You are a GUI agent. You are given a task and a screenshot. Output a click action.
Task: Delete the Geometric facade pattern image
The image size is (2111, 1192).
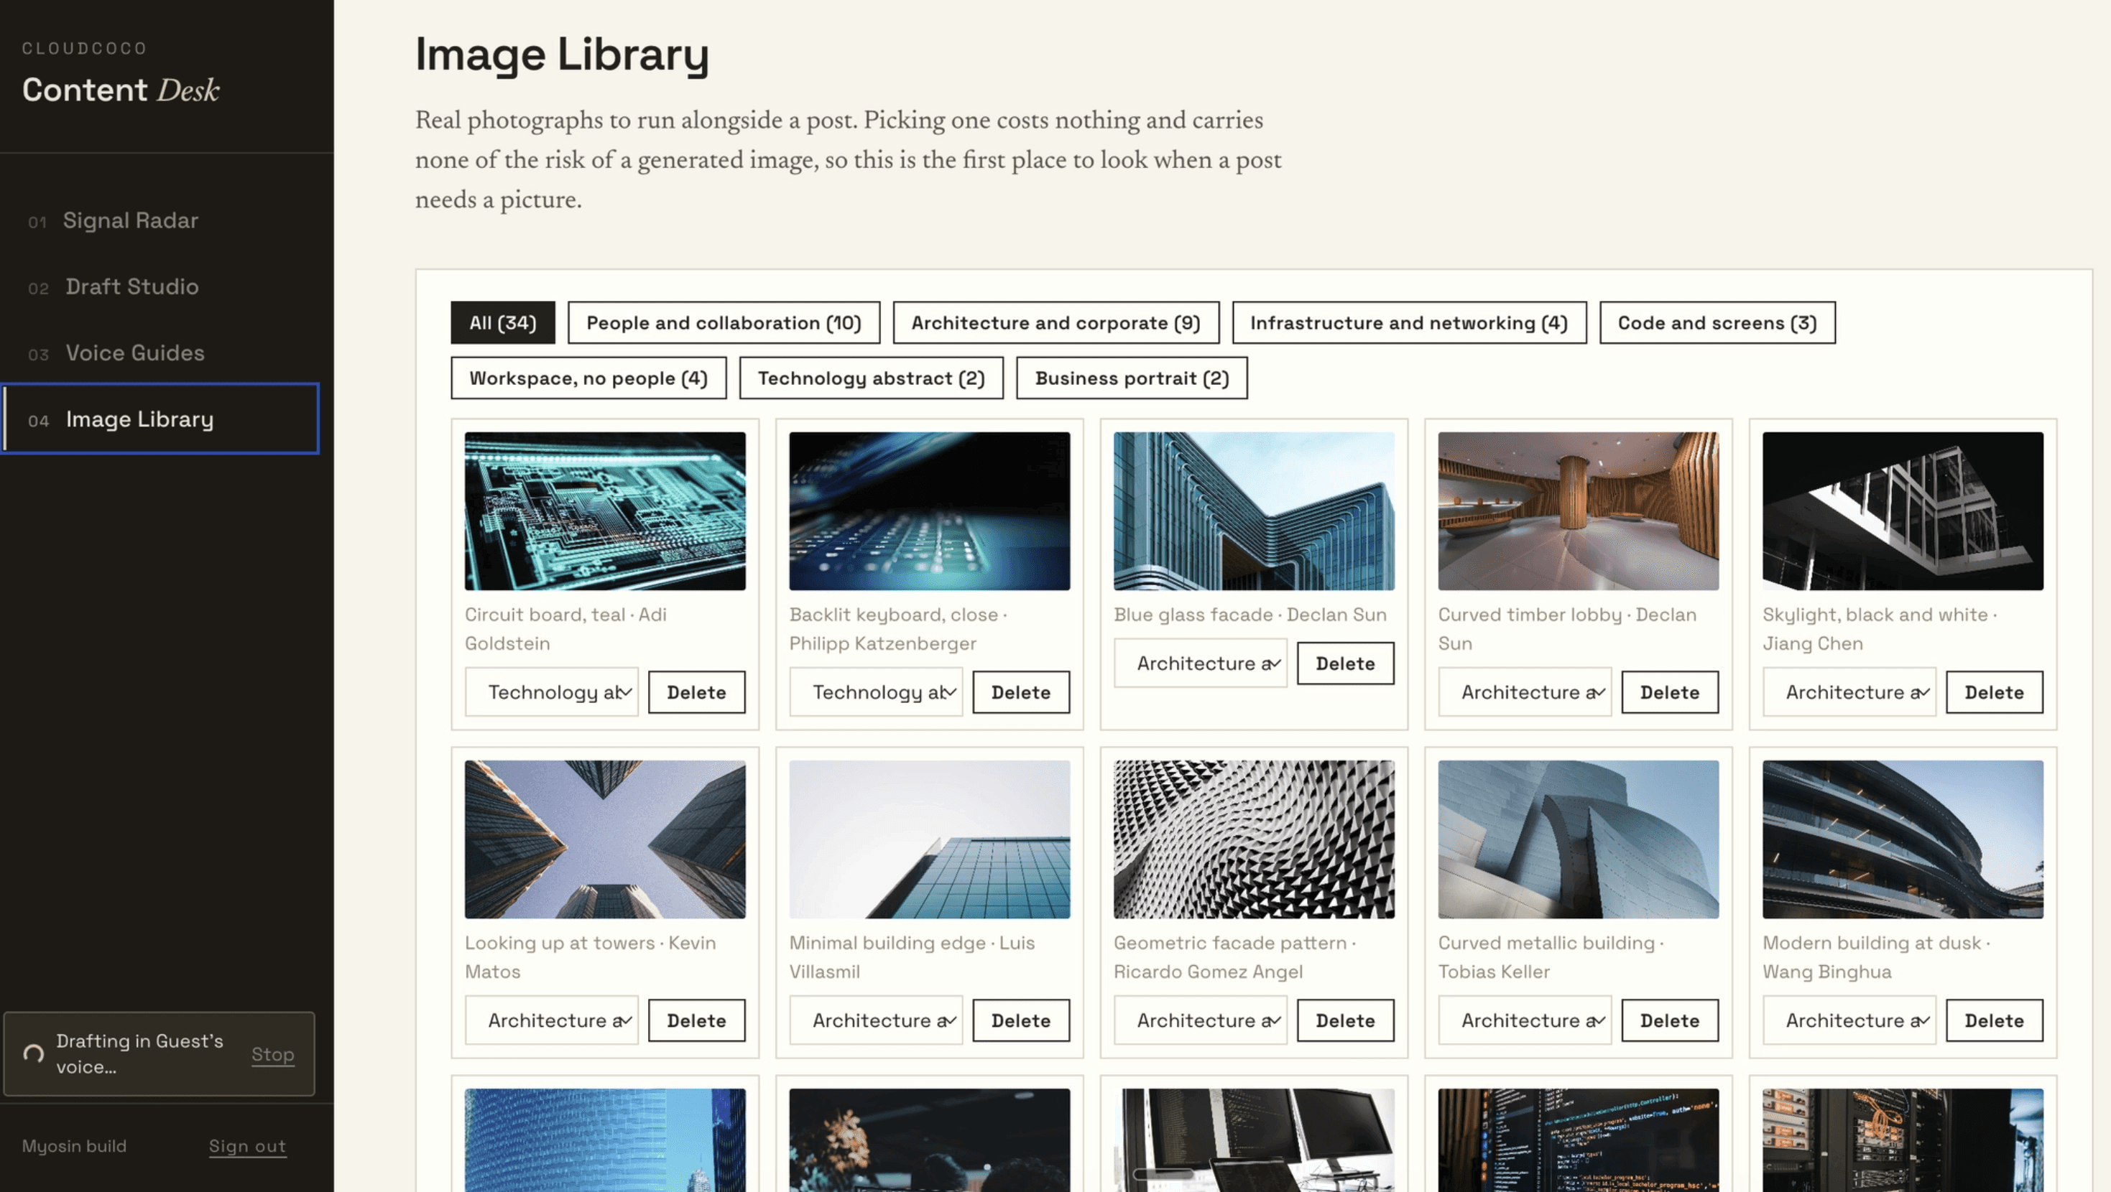1346,1021
